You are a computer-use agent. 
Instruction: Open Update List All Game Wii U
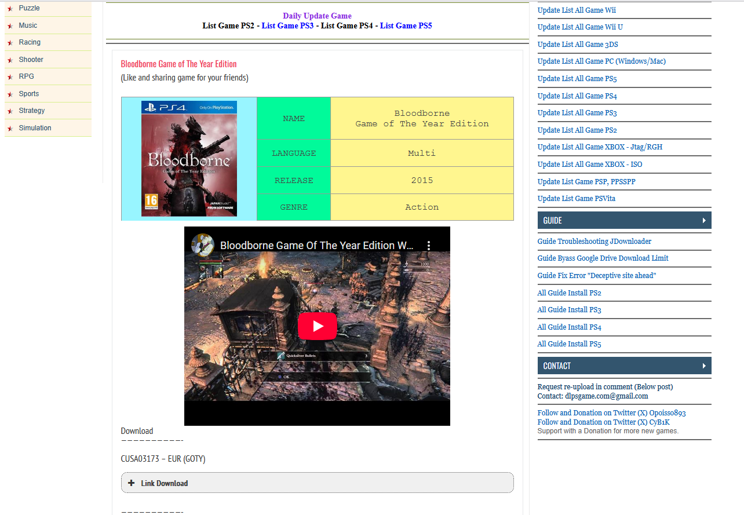[x=580, y=27]
